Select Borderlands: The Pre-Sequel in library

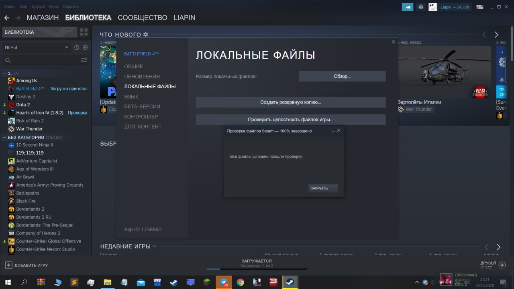pos(45,225)
